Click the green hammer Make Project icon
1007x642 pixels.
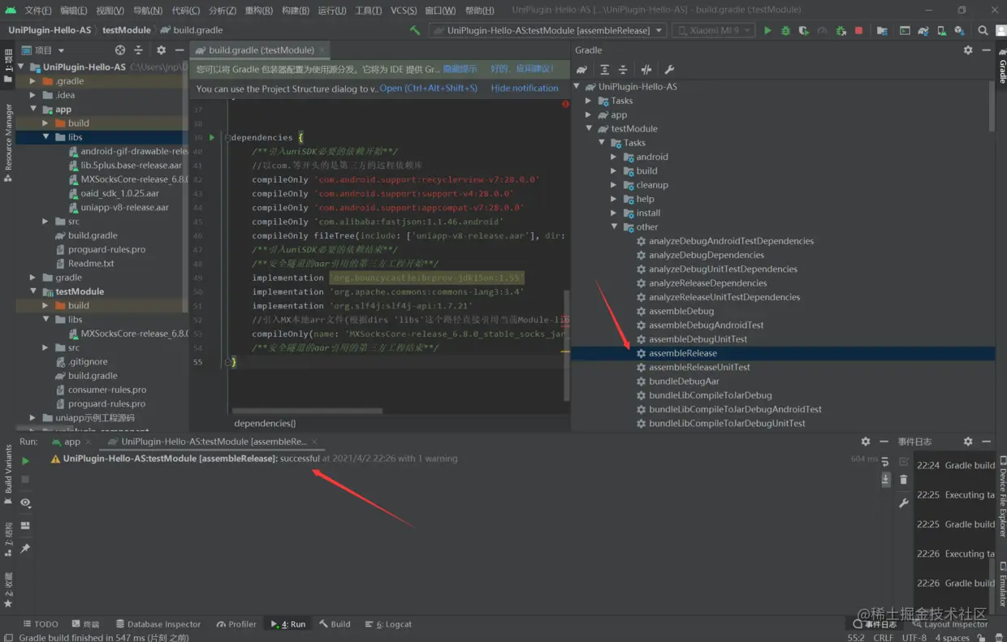(415, 30)
